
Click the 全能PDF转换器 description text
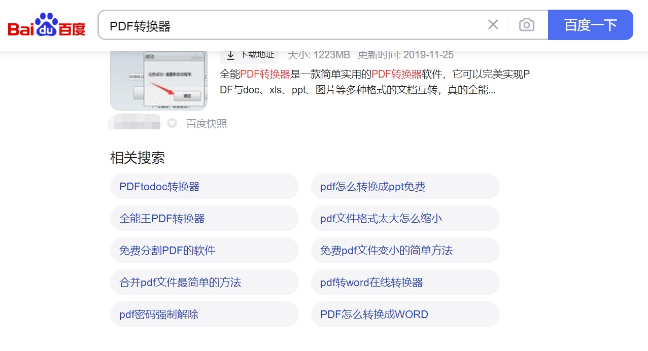pos(375,82)
